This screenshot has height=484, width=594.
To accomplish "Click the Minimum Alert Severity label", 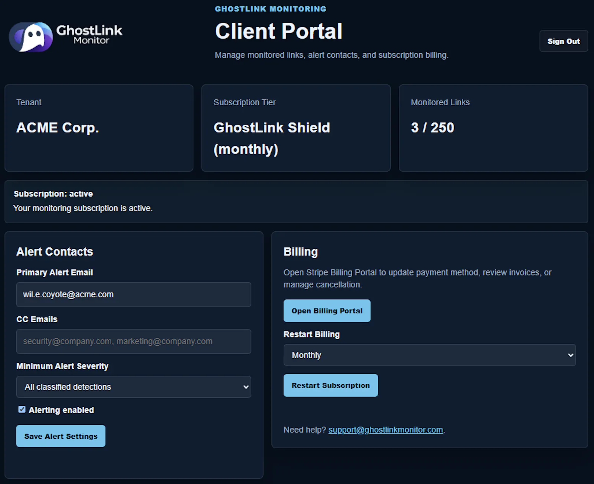I will tap(62, 366).
